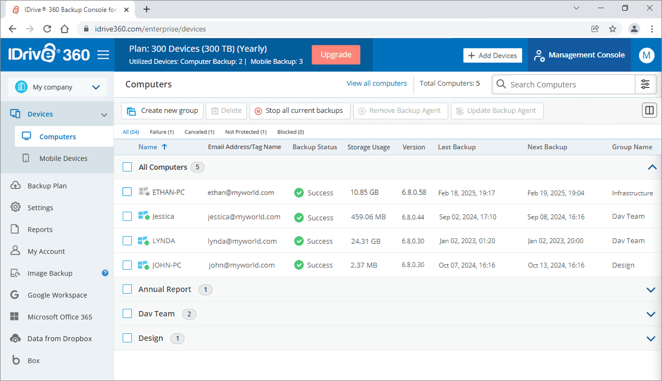The height and width of the screenshot is (381, 662).
Task: Click the jessica@myworld.com email cell
Action: (x=244, y=217)
